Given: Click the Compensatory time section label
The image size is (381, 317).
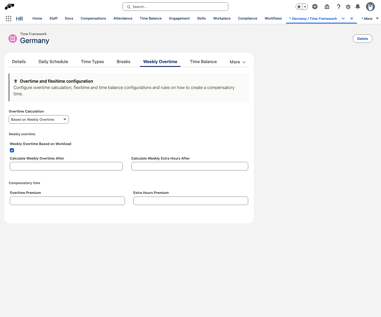Looking at the screenshot, I should point(24,183).
